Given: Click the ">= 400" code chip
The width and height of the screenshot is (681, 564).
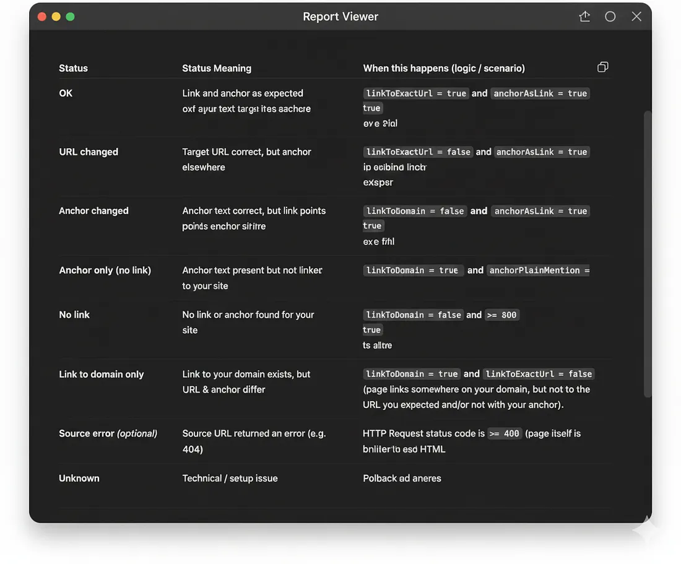Looking at the screenshot, I should tap(504, 433).
